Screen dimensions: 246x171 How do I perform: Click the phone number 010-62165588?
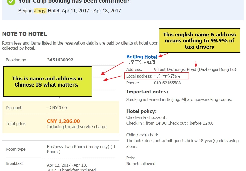click(x=167, y=83)
